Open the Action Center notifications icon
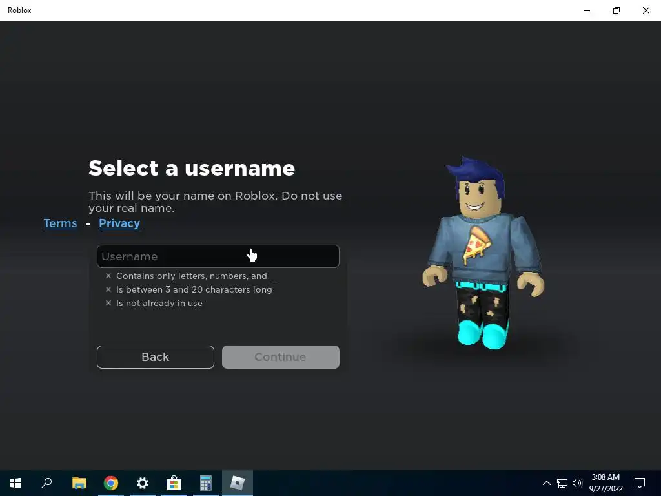Image resolution: width=661 pixels, height=496 pixels. [x=640, y=483]
